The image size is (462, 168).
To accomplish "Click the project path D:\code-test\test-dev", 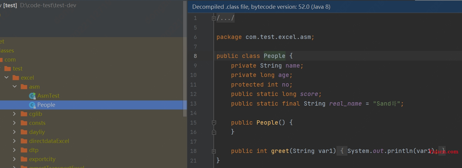I will click(48, 5).
